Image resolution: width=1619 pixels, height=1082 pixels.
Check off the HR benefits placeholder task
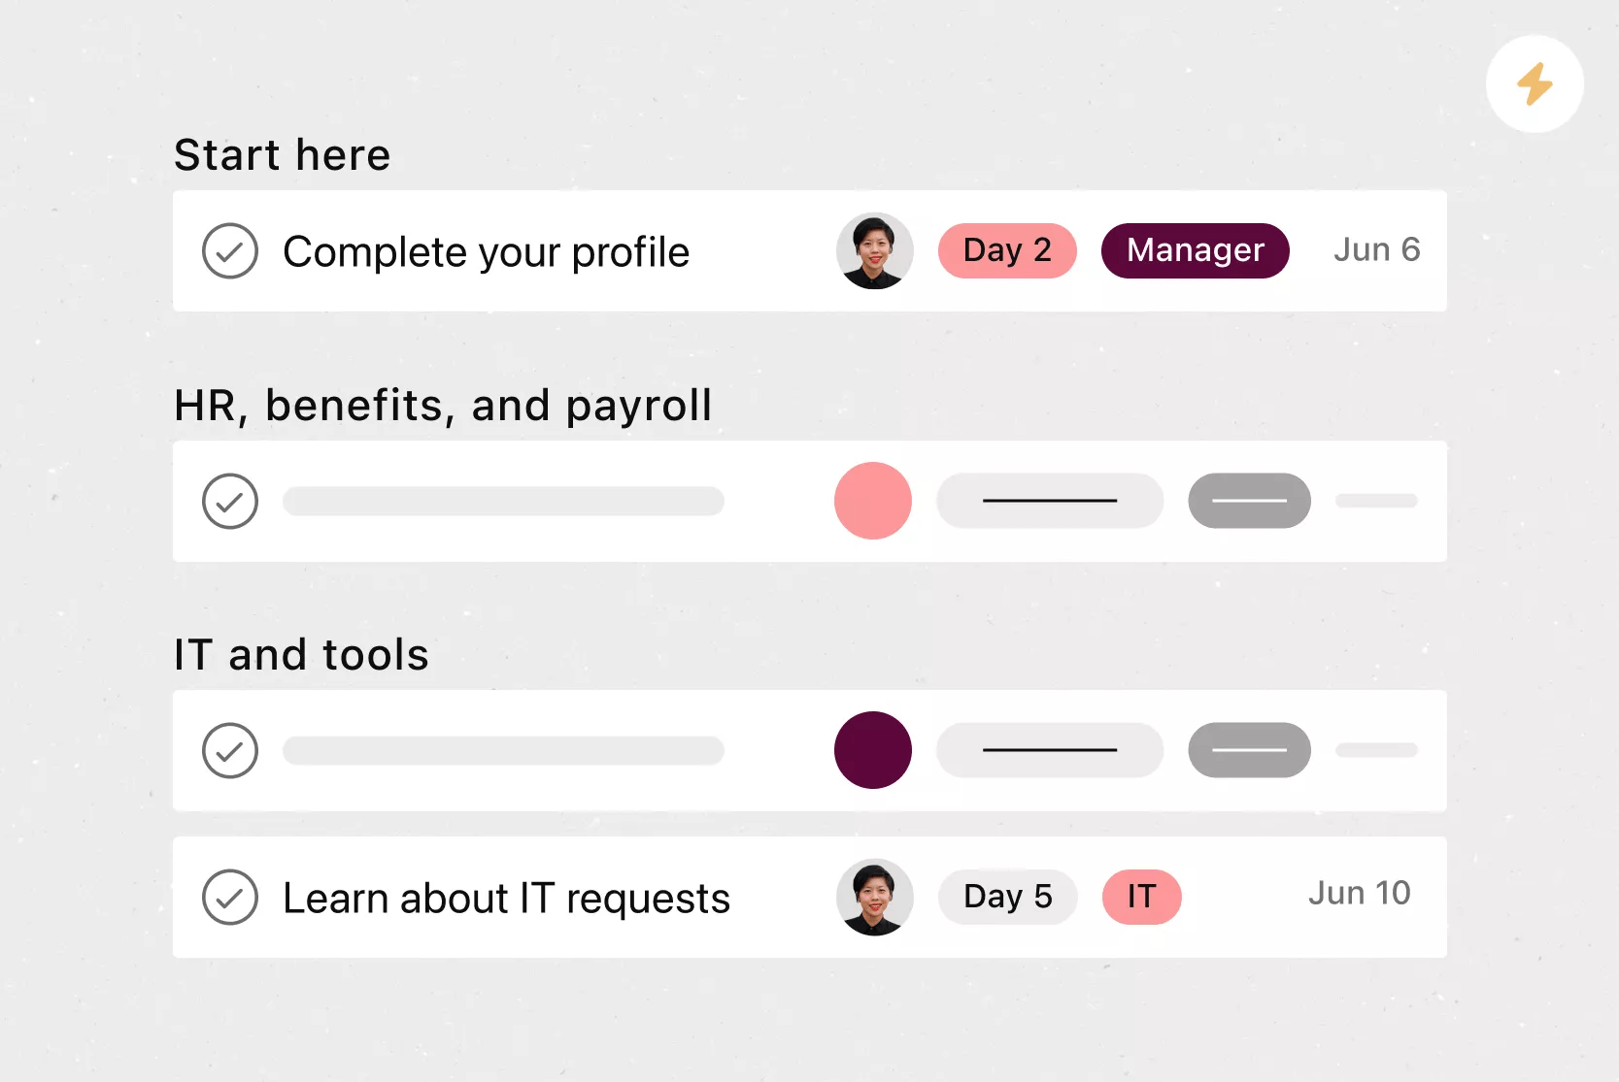pyautogui.click(x=230, y=501)
